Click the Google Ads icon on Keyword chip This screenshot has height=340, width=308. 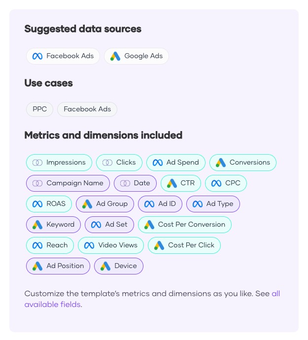[37, 225]
